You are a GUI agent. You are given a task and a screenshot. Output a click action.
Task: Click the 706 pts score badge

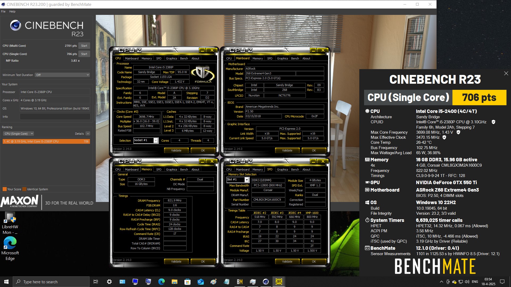coord(479,97)
